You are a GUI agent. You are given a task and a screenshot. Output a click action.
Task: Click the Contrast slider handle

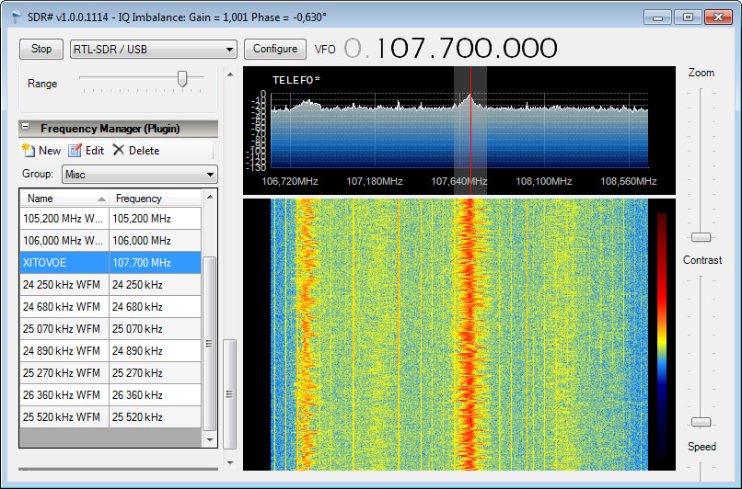click(x=701, y=422)
